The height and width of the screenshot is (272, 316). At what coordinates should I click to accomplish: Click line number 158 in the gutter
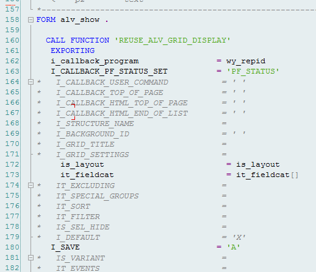12,19
